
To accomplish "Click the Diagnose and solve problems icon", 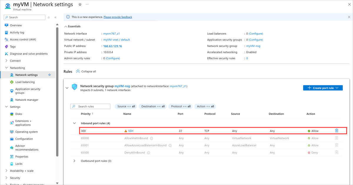I will pyautogui.click(x=6, y=54).
